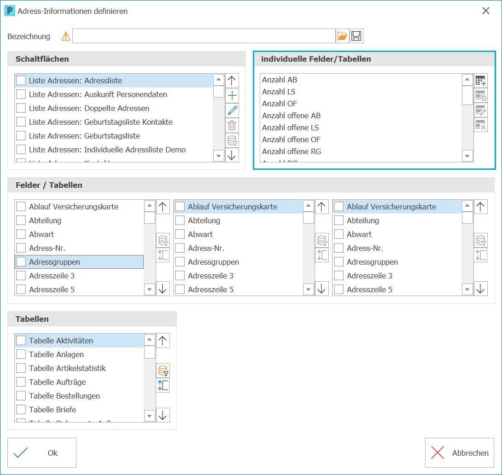This screenshot has width=502, height=475.
Task: Sort first Felder column icon
Action: 163,255
